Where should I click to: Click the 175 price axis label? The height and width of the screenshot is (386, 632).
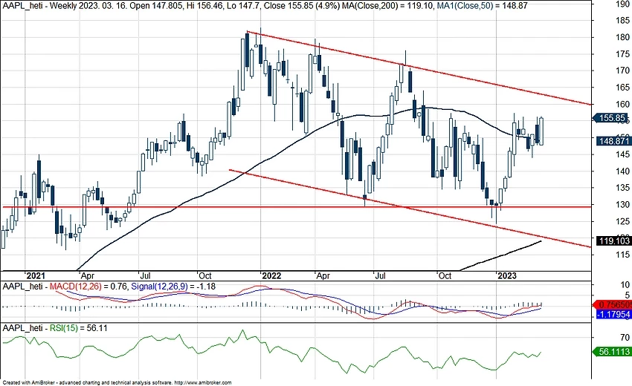click(x=622, y=54)
